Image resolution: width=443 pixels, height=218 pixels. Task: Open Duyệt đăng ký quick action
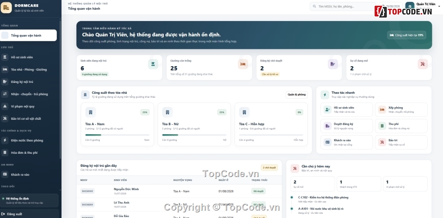tap(346, 126)
